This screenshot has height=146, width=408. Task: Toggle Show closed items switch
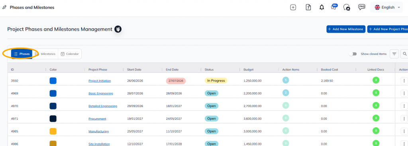[353, 54]
